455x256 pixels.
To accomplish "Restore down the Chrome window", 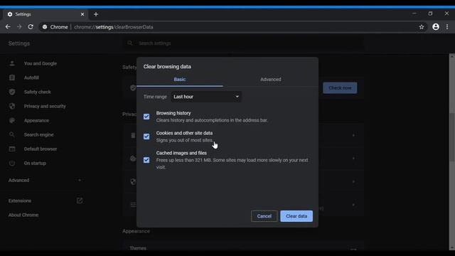I will 430,14.
